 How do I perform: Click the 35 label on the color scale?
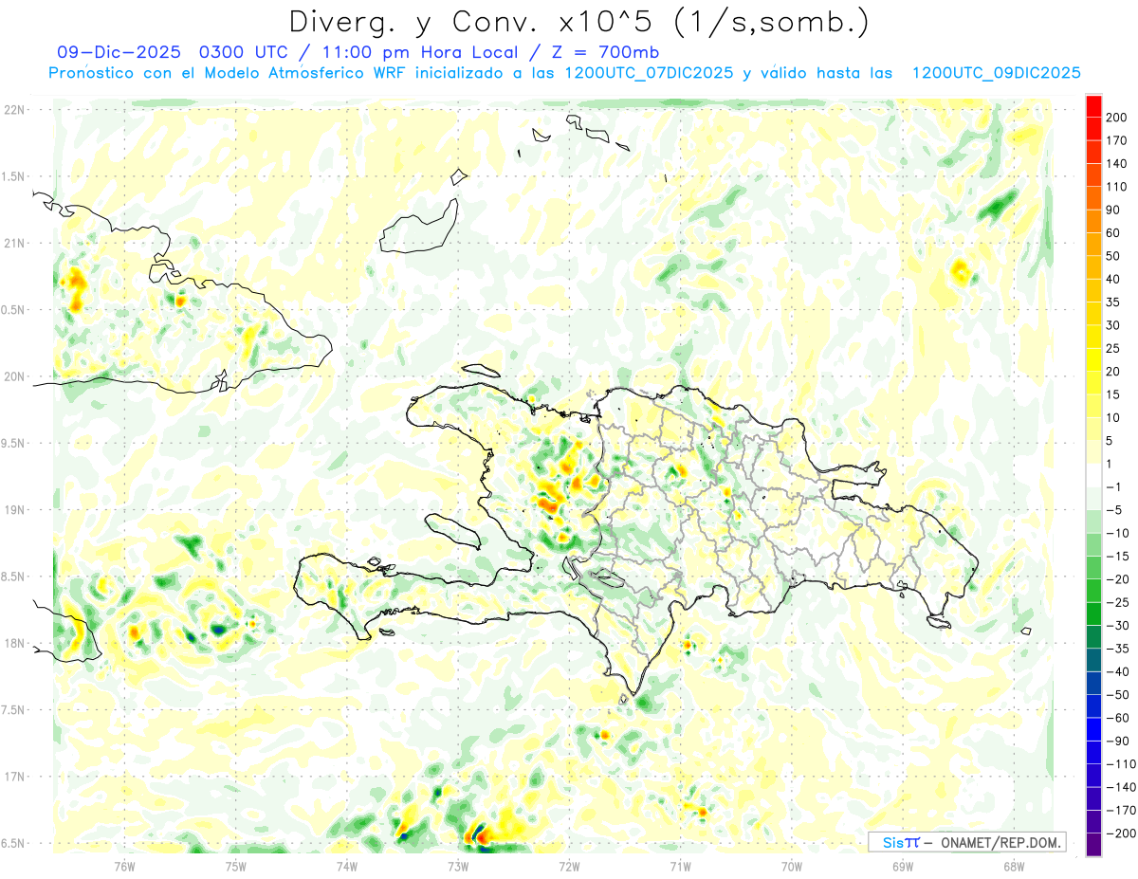click(1113, 302)
